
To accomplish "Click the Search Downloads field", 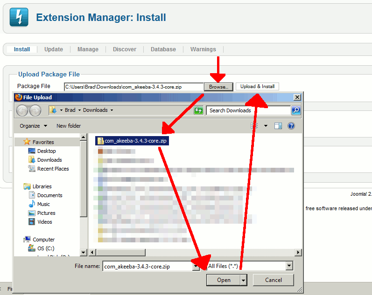I will (248, 110).
